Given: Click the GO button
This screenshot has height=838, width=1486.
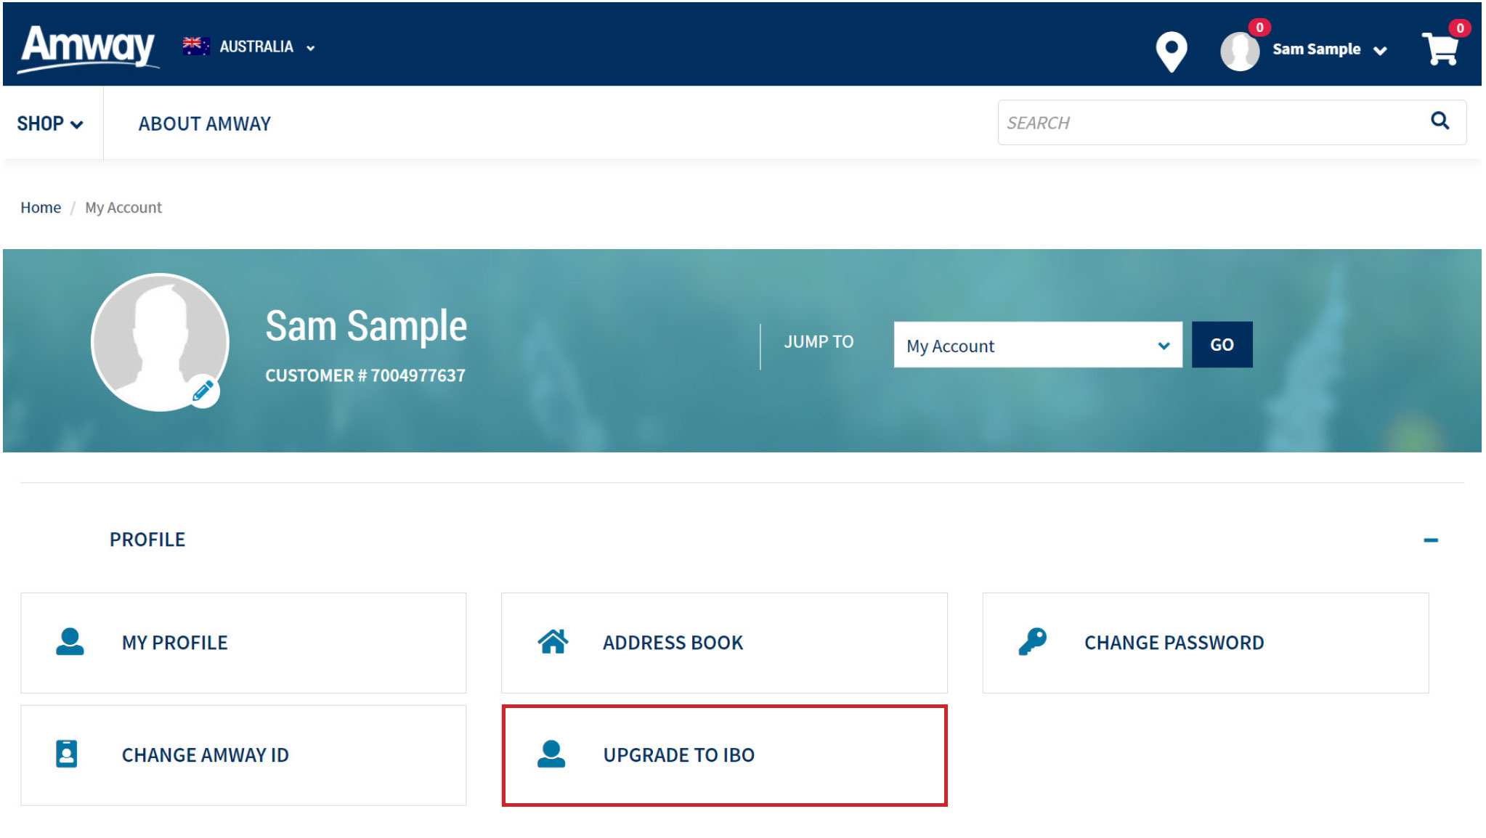Looking at the screenshot, I should pyautogui.click(x=1222, y=345).
